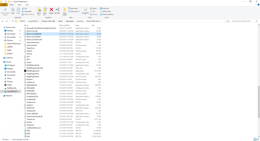Select Network in navigation pane
This screenshot has height=141, width=260.
9,96
